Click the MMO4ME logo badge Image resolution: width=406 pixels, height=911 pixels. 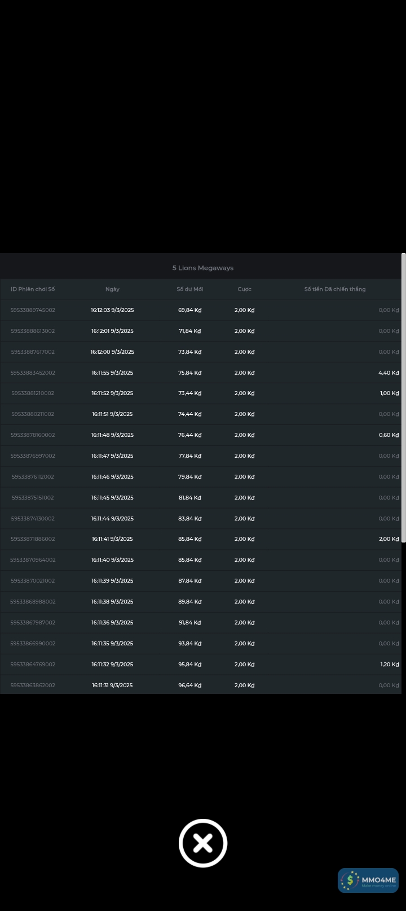tap(368, 880)
